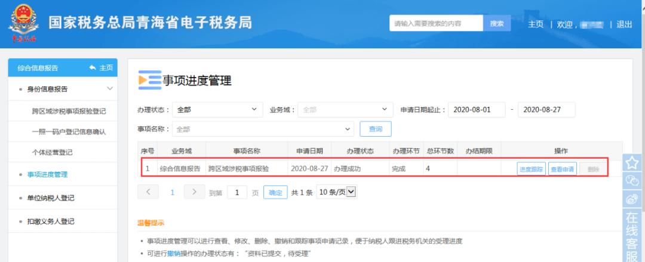This screenshot has height=262, width=645.
Task: Click the 综合信息报告 table cell
Action: pos(180,169)
